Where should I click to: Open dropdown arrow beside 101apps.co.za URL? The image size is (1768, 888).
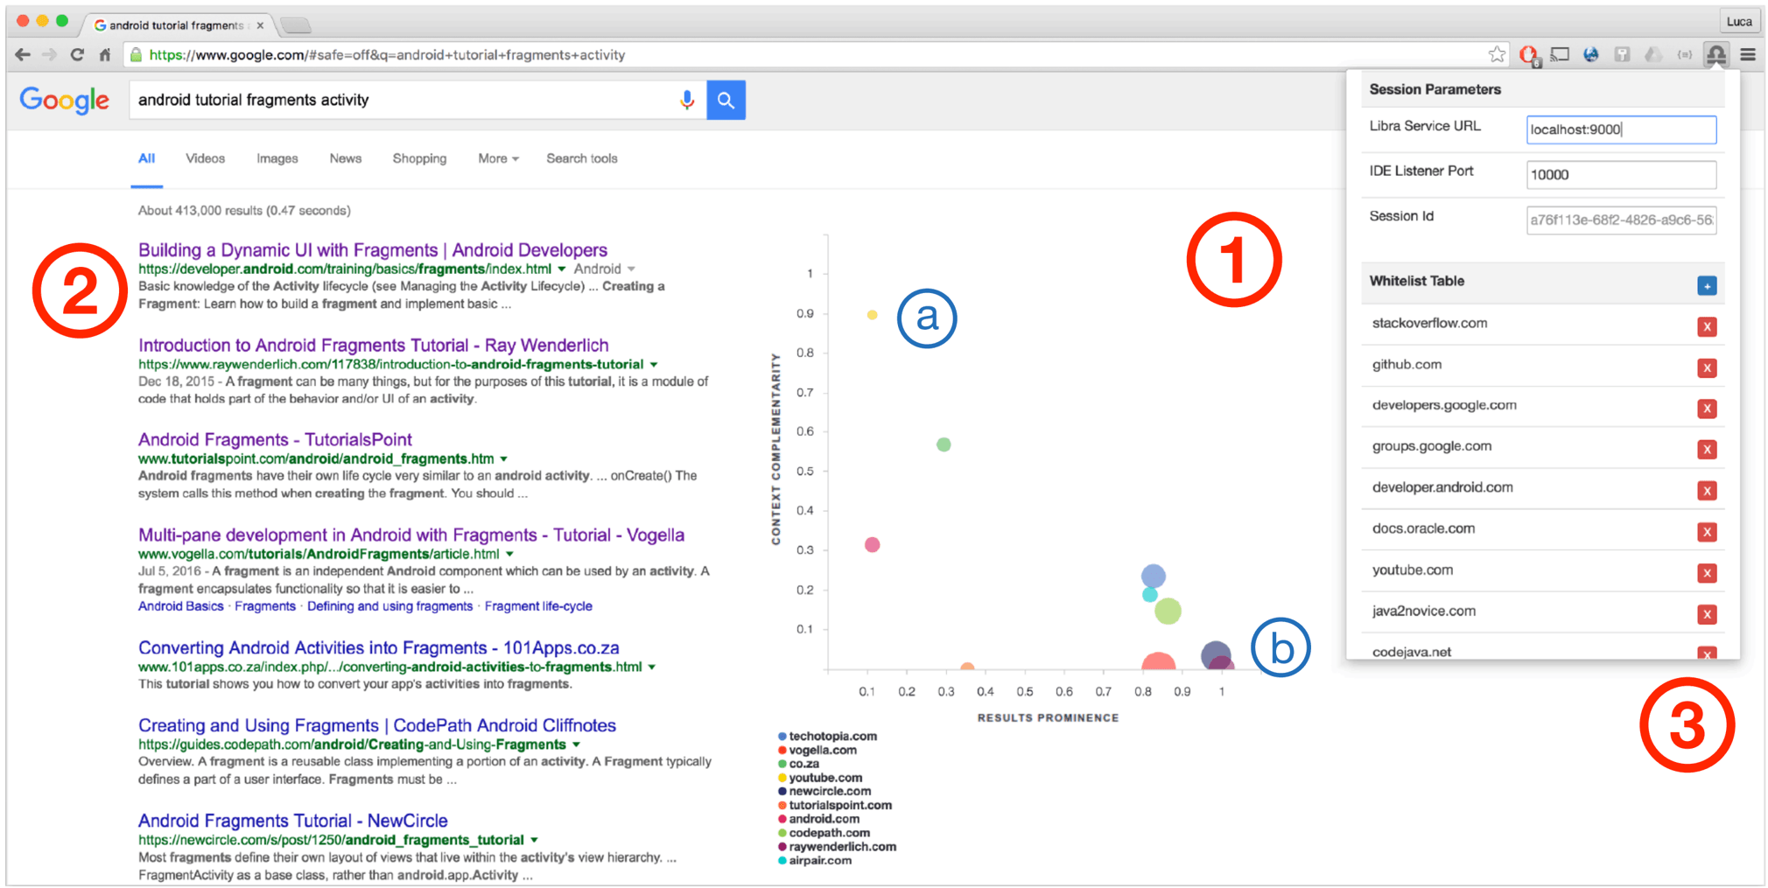coord(651,668)
